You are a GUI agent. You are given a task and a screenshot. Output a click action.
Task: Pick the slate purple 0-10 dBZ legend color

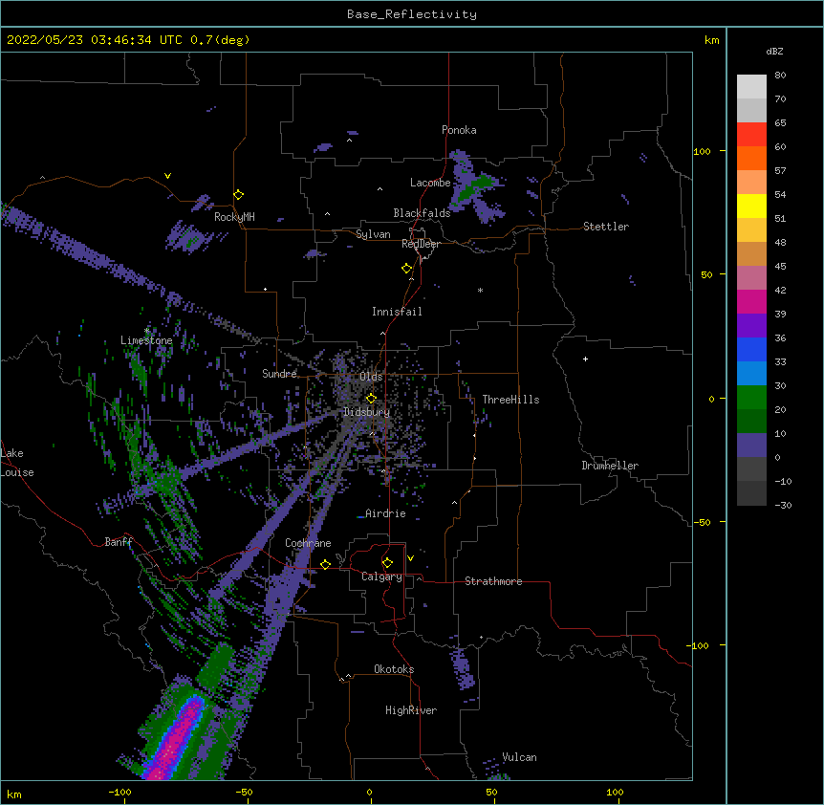751,446
